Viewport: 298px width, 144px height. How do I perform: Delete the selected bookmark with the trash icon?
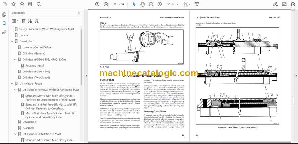click(x=24, y=21)
